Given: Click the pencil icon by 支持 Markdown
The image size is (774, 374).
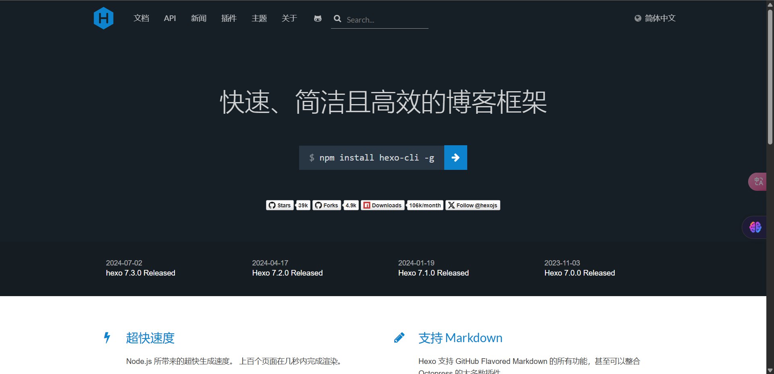Looking at the screenshot, I should click(x=399, y=338).
